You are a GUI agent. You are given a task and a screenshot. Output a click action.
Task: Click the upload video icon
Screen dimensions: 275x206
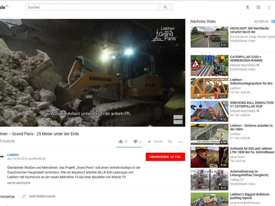[248, 7]
